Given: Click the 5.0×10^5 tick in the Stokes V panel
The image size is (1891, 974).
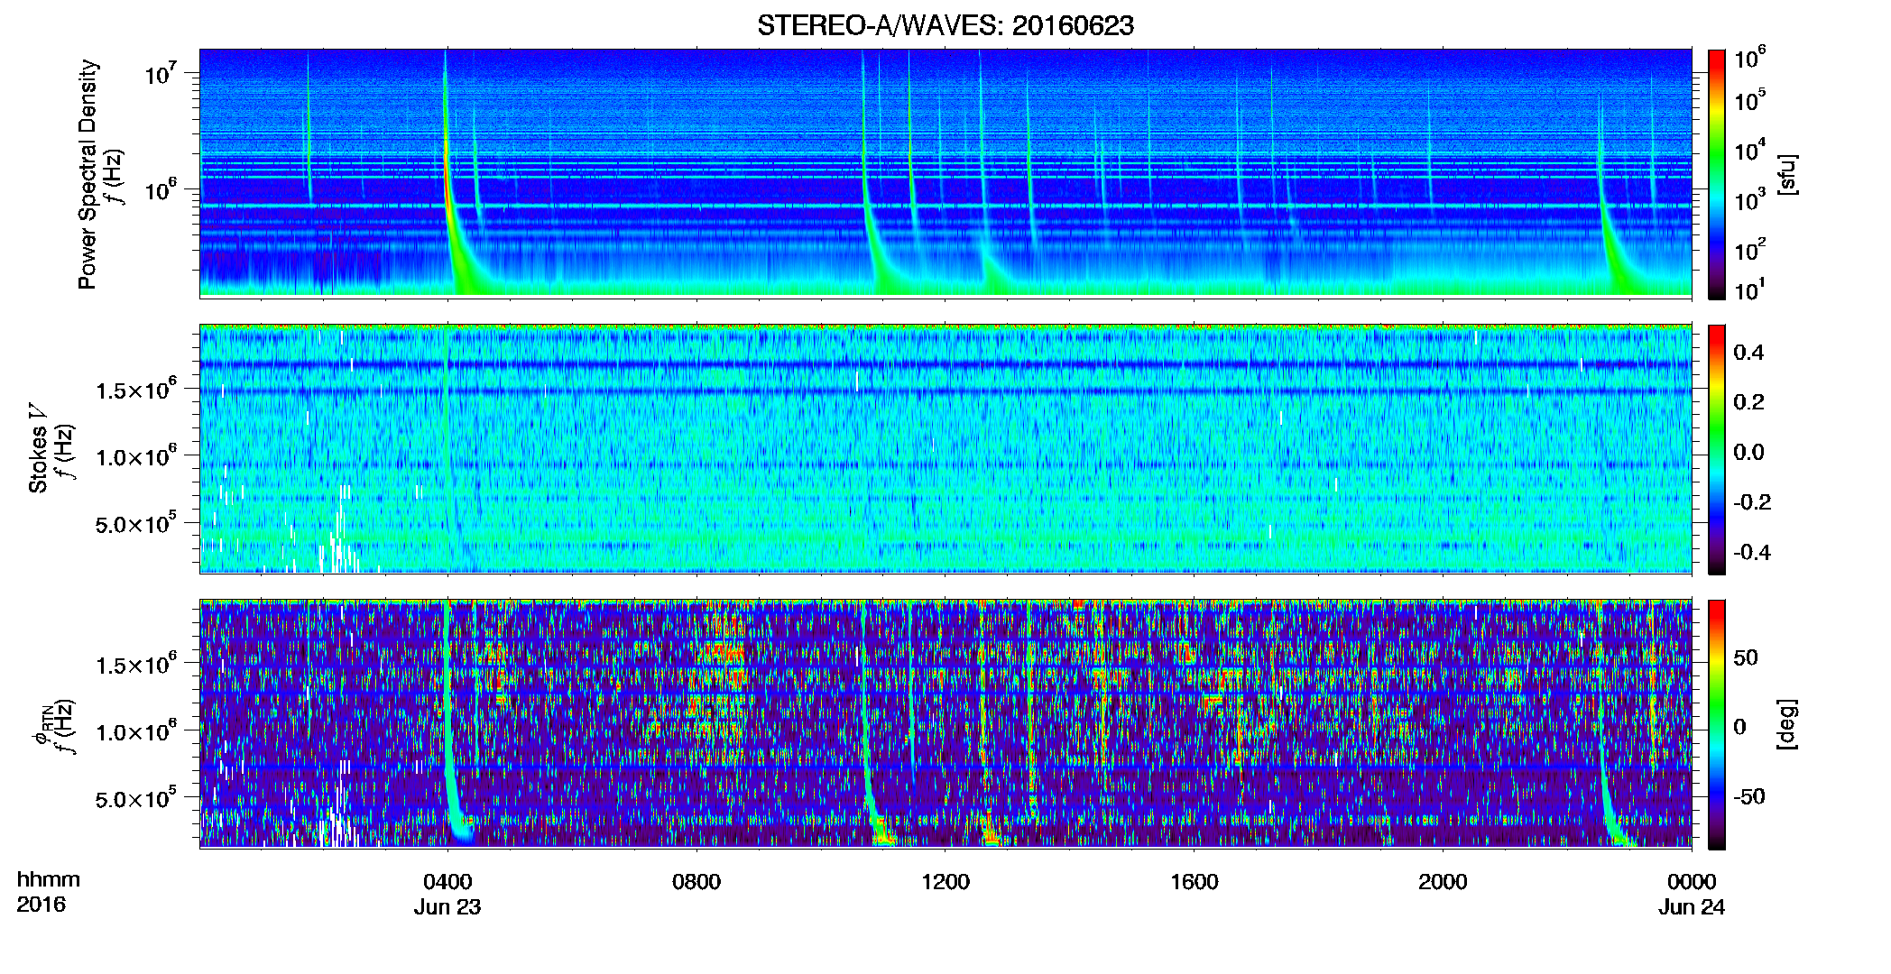Looking at the screenshot, I should tap(136, 523).
